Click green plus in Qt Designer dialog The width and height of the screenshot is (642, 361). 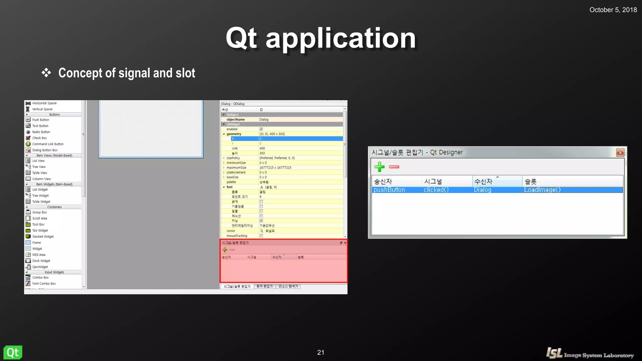(x=380, y=167)
